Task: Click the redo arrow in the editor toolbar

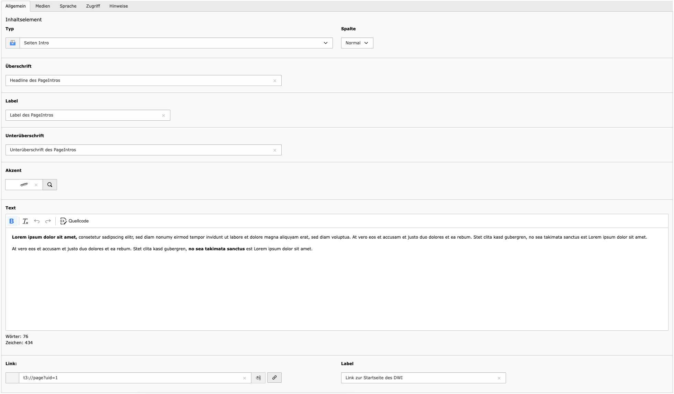Action: (x=48, y=221)
